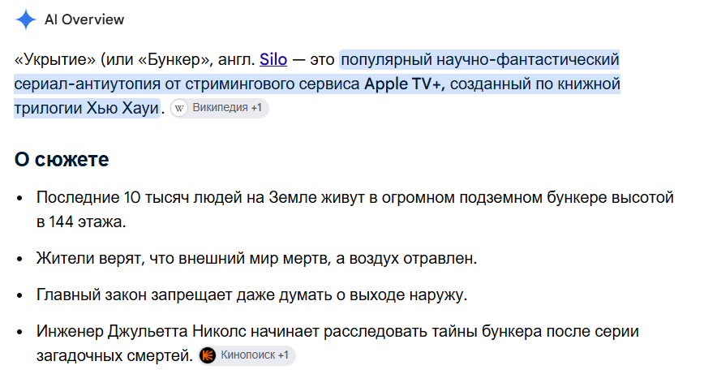Open the "Кинопоиск +1" source chip label
The width and height of the screenshot is (704, 387).
click(255, 355)
